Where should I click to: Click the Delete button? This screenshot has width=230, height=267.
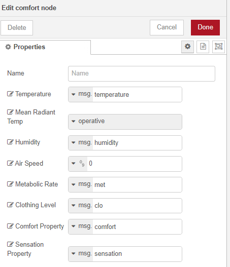tap(17, 28)
